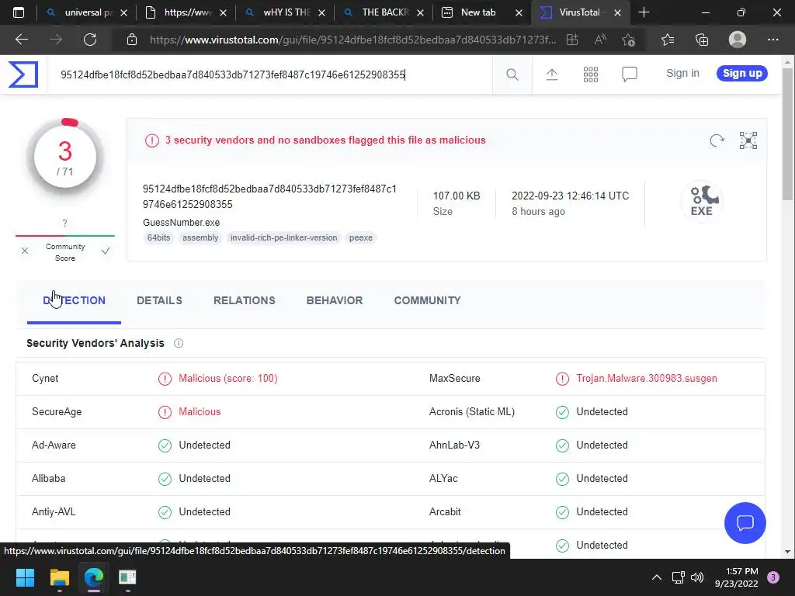Show hidden system tray icons chevron
The image size is (795, 596).
pos(657,577)
